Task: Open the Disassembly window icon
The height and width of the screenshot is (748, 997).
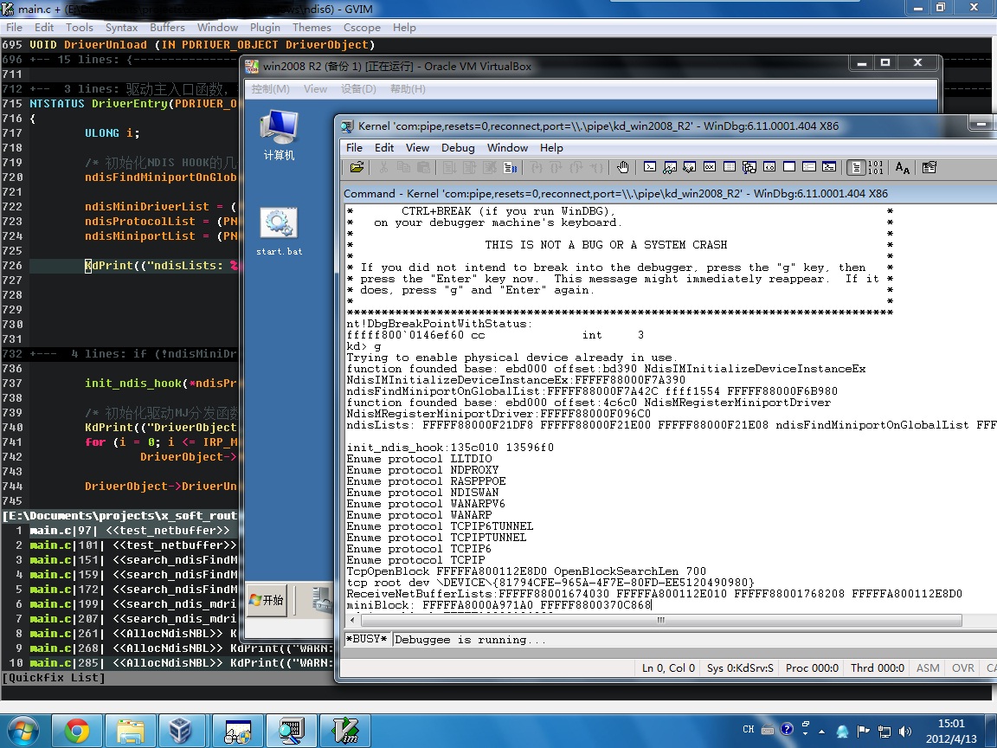Action: tap(769, 167)
